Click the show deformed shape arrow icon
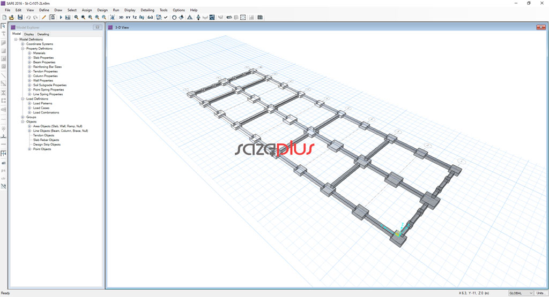 click(198, 17)
